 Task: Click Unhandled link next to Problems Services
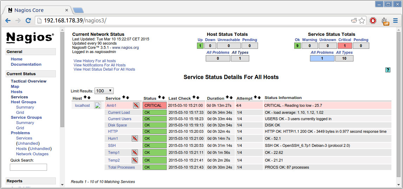28,143
